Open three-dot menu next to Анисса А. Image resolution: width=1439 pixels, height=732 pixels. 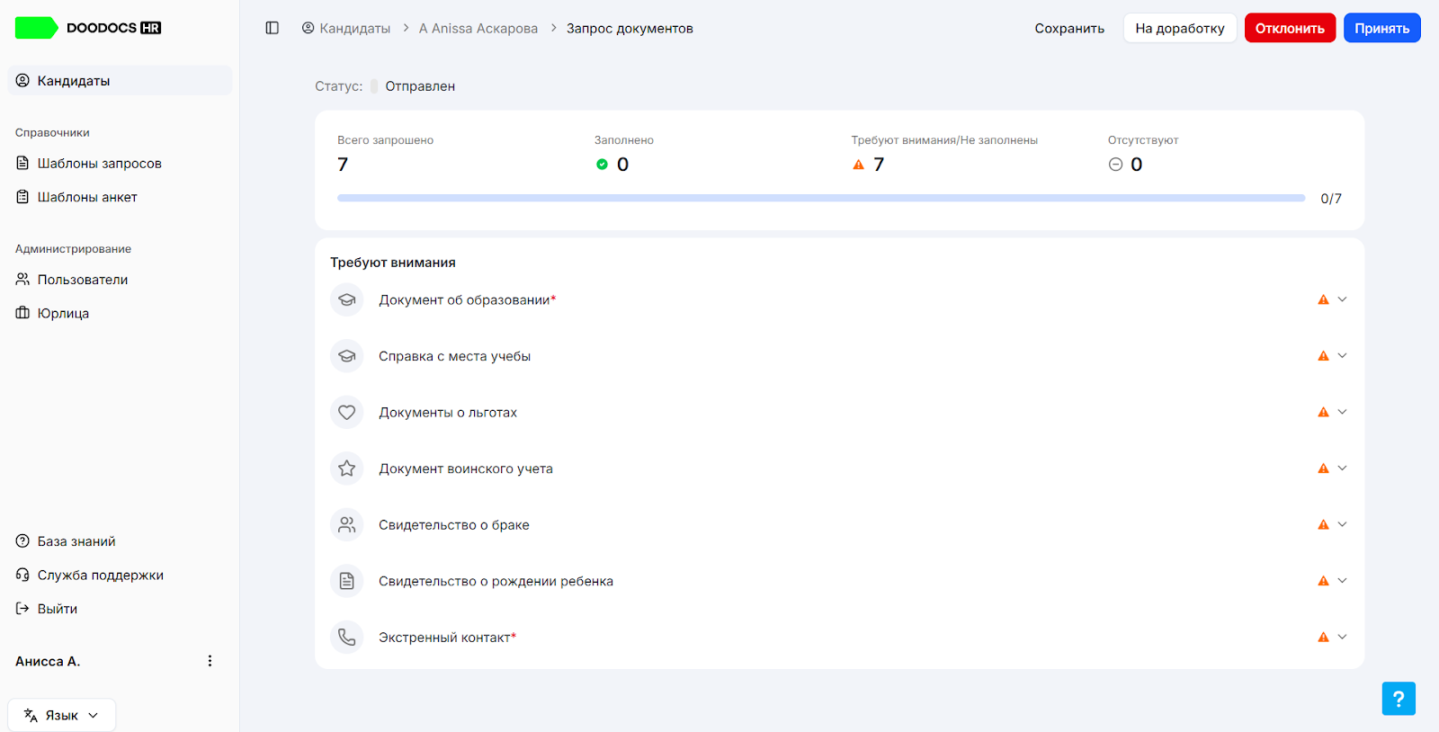click(x=210, y=661)
